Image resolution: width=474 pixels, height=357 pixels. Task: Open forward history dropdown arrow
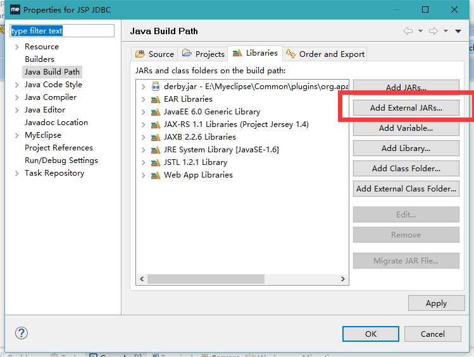pyautogui.click(x=446, y=31)
